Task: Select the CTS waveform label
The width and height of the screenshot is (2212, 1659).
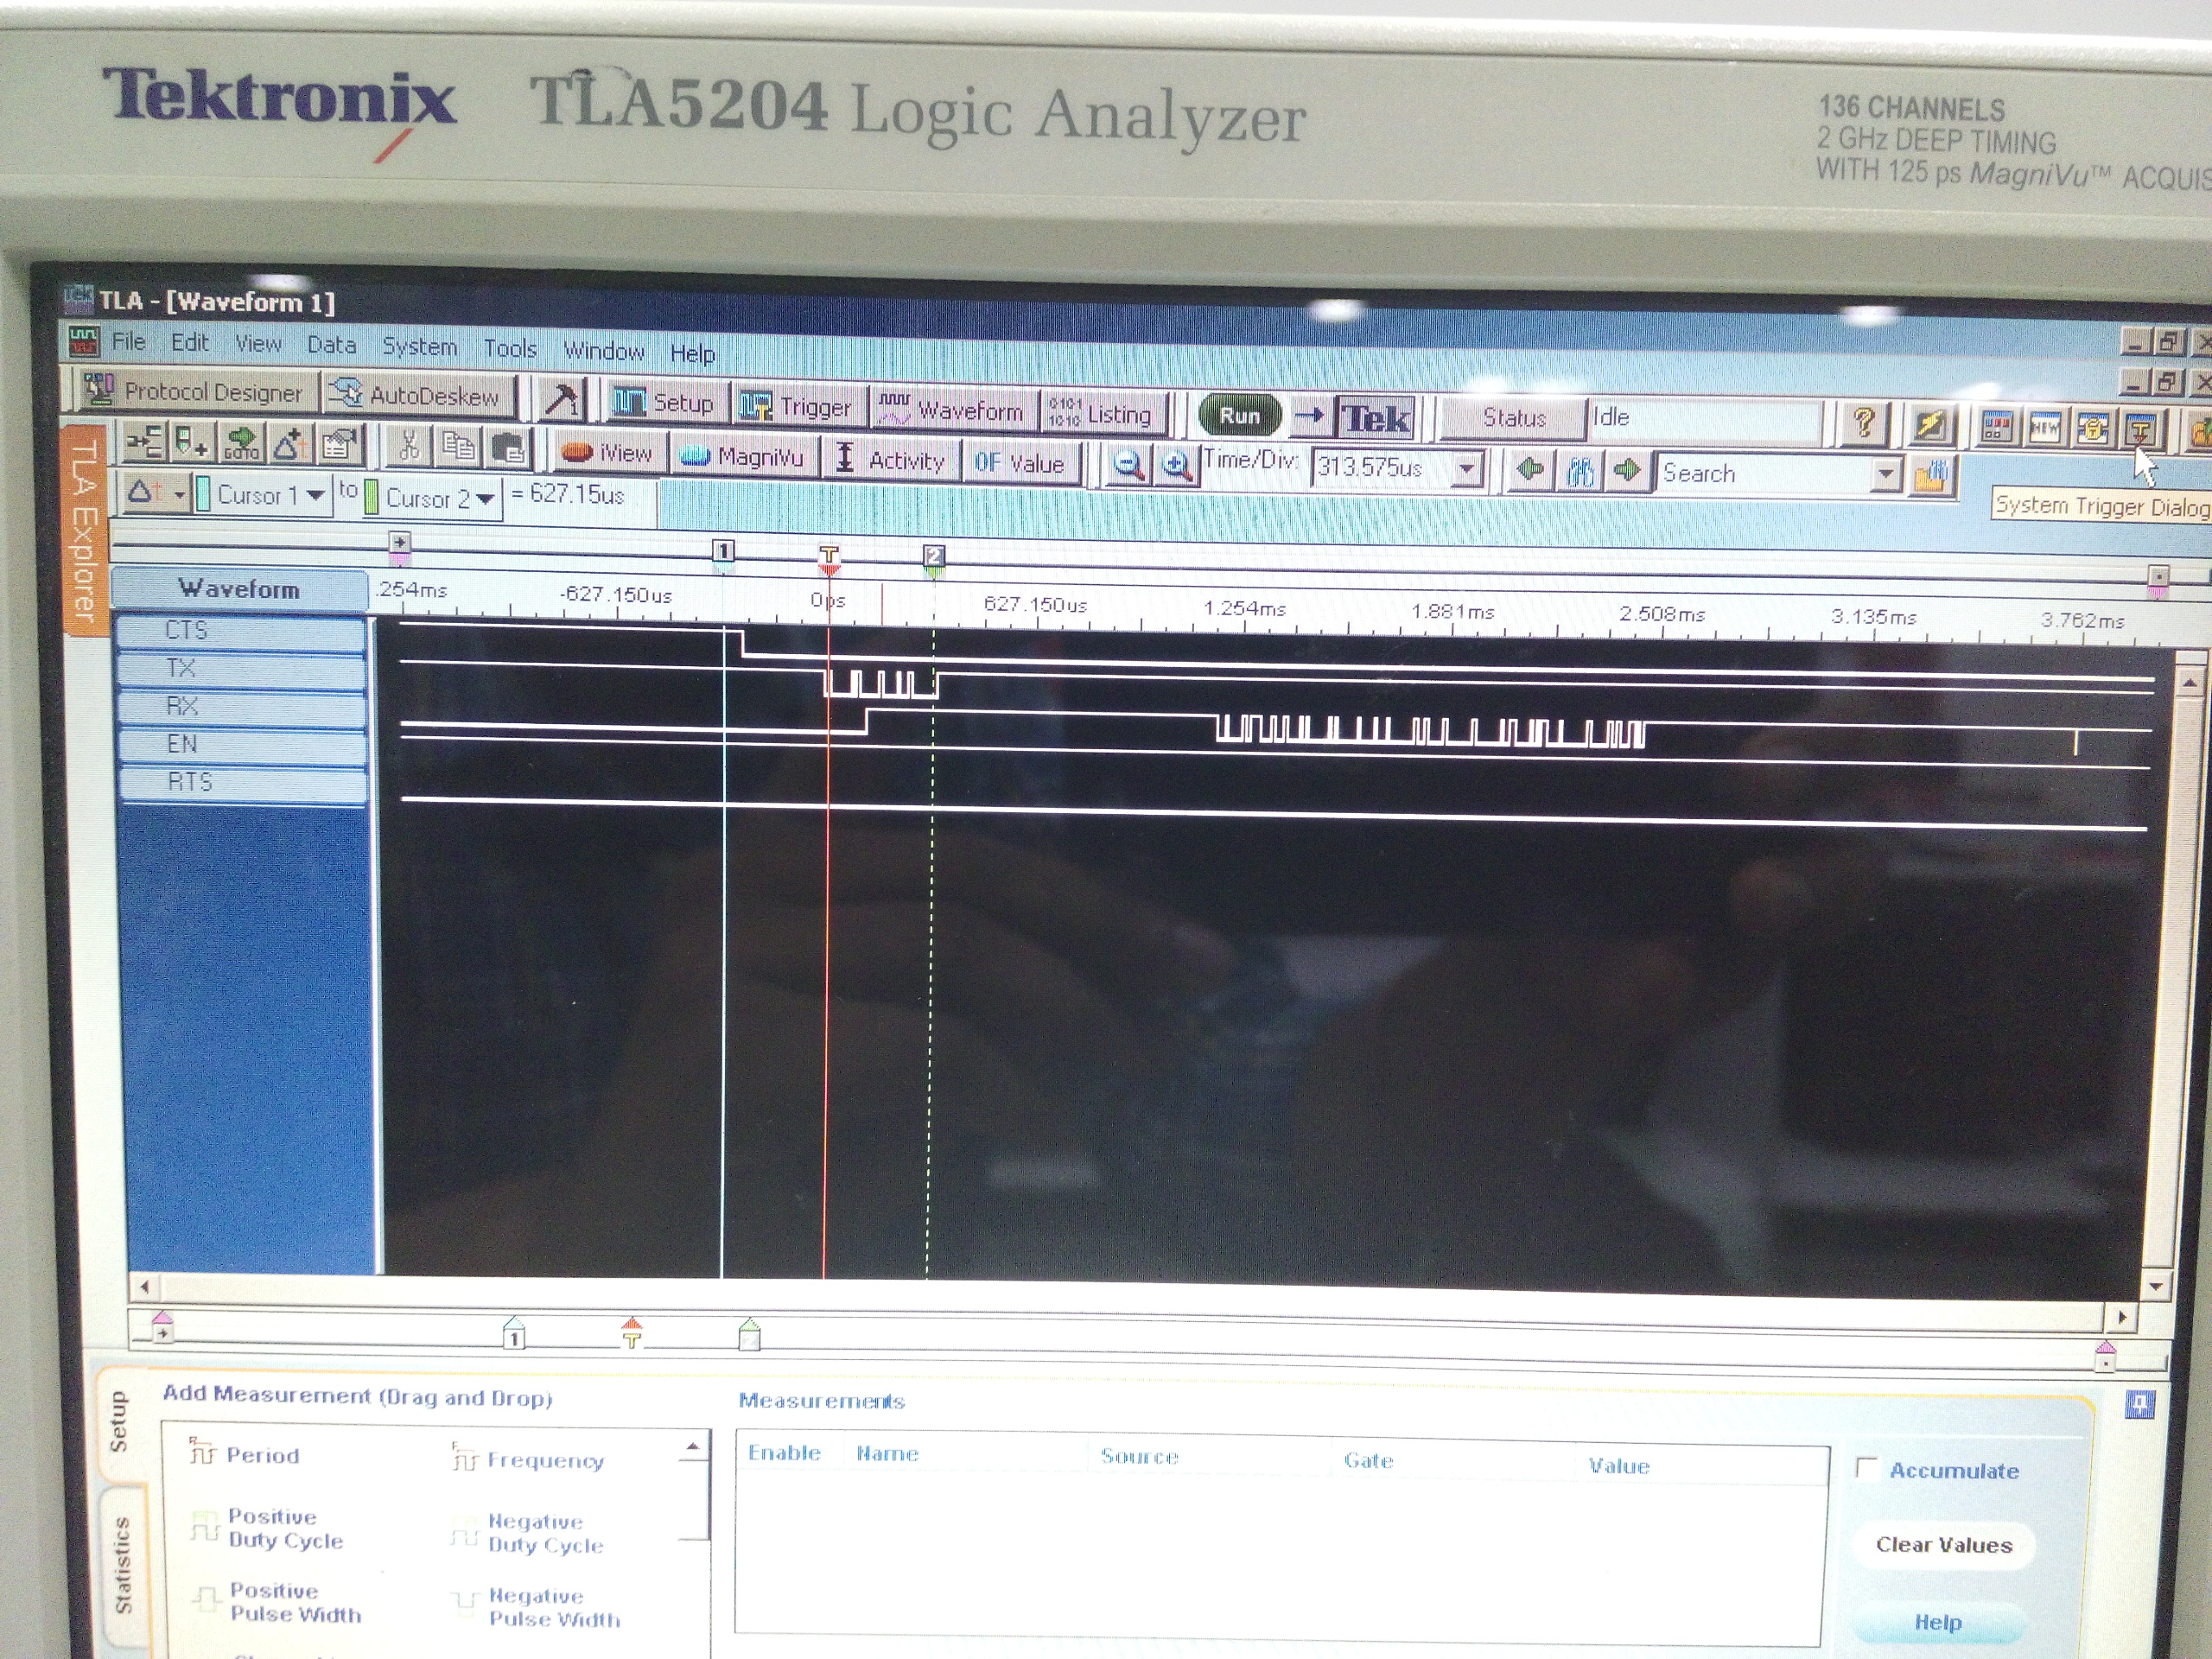Action: (241, 632)
